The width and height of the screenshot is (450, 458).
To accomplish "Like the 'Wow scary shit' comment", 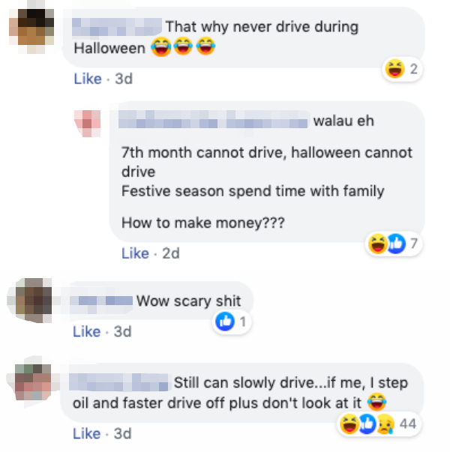I will tap(86, 331).
